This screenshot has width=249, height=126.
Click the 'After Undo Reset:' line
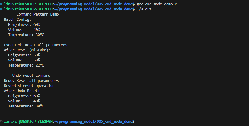(22, 91)
